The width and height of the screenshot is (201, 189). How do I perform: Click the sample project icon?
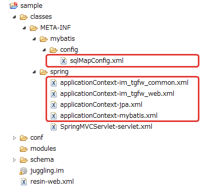click(14, 5)
